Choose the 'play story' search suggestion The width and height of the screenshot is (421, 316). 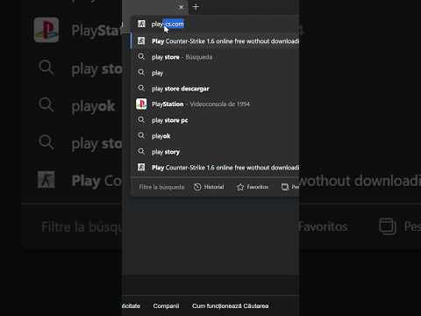pos(217,152)
